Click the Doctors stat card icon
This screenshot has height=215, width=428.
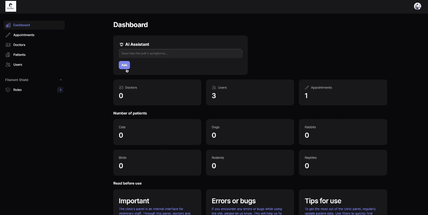121,88
